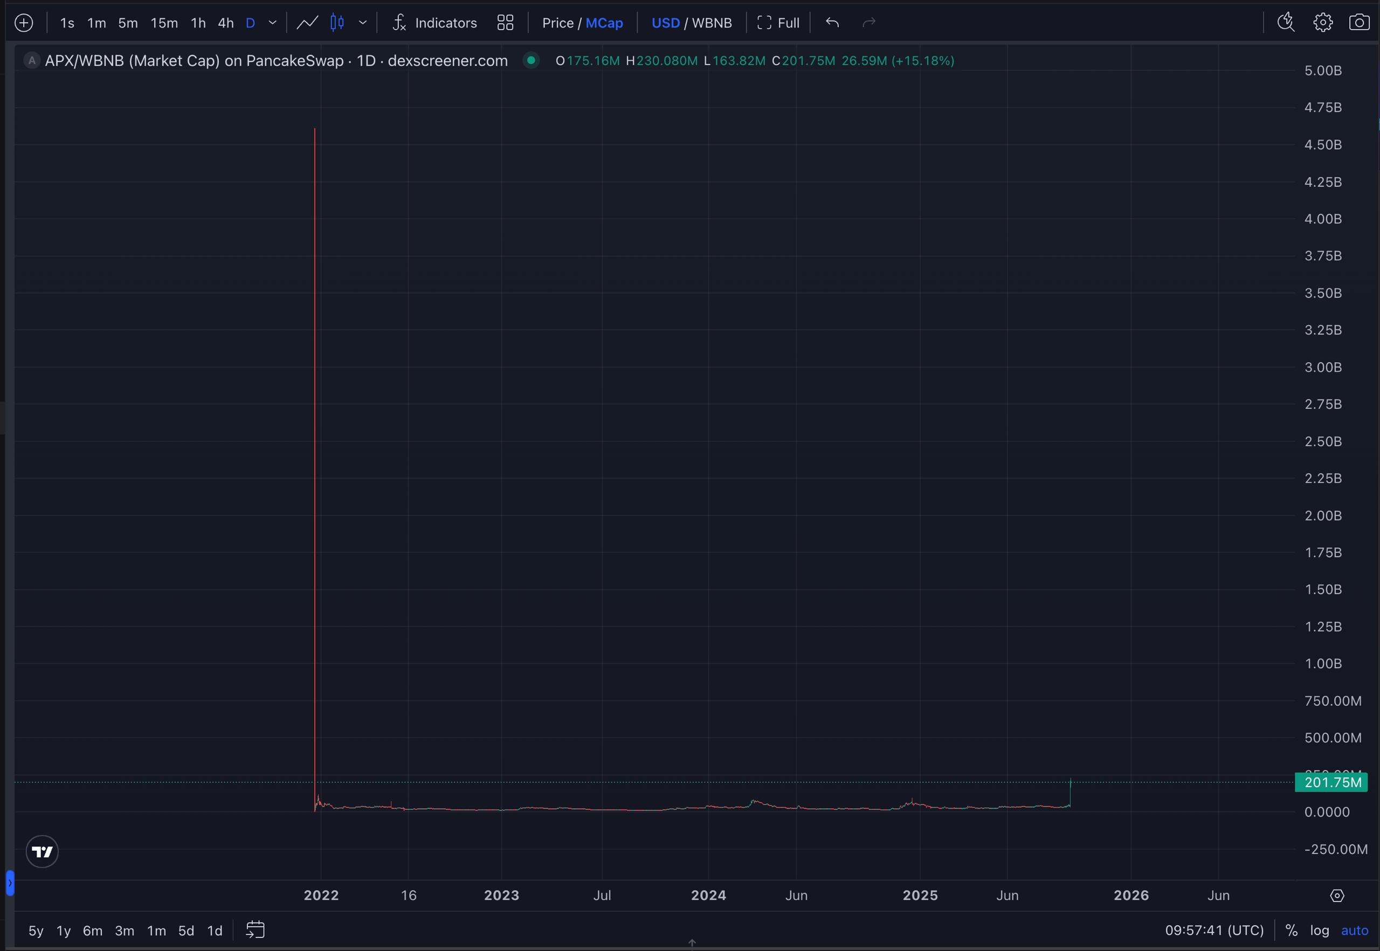Toggle percent scale mode
Screen dimensions: 1380x951
pyautogui.click(x=1291, y=930)
